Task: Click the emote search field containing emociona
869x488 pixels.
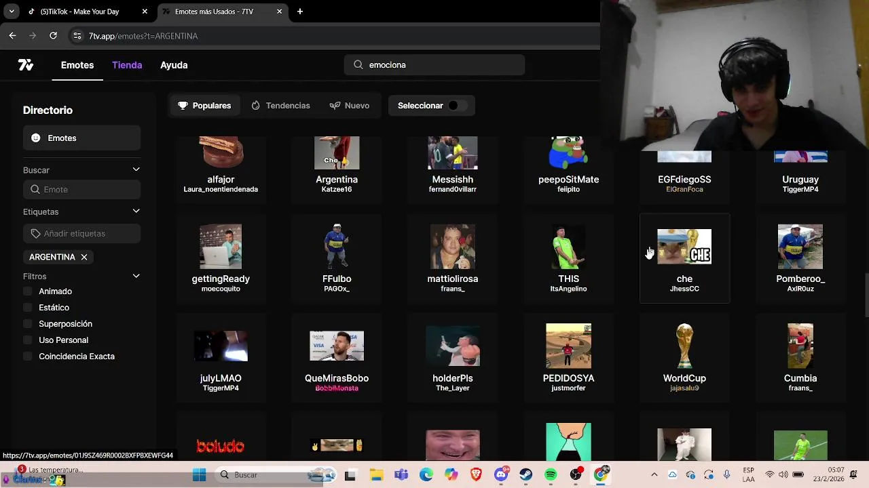Action: point(434,65)
